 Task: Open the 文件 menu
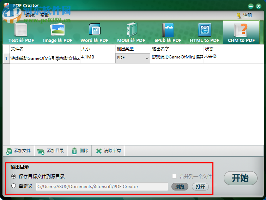tap(15, 15)
